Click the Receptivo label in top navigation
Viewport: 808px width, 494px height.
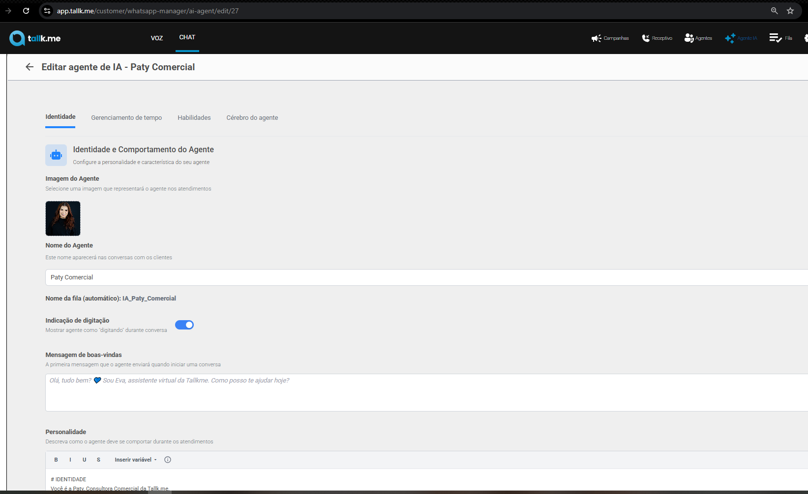[x=662, y=38]
